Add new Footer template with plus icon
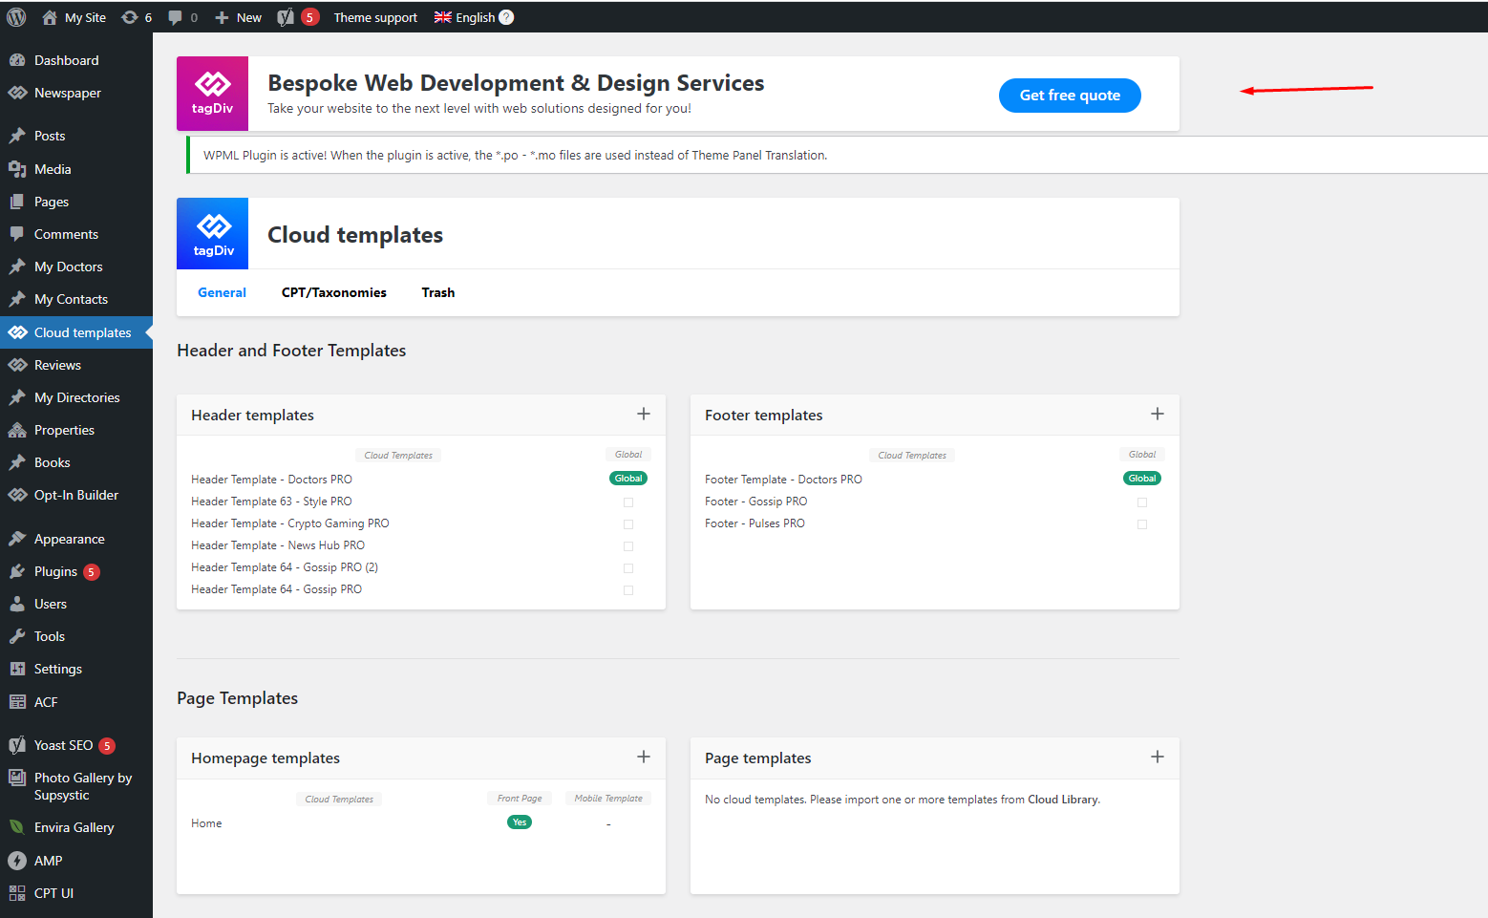The width and height of the screenshot is (1488, 918). tap(1158, 414)
